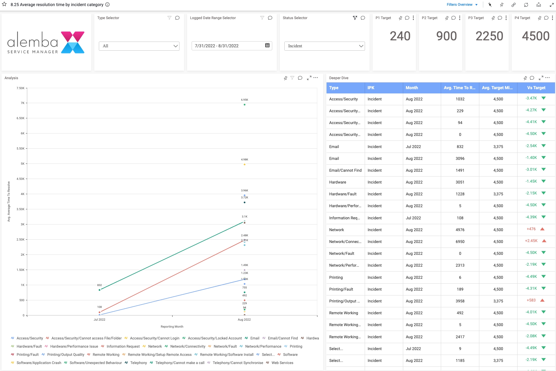Click the dashboard refresh icon
The image size is (556, 371).
coord(526,5)
